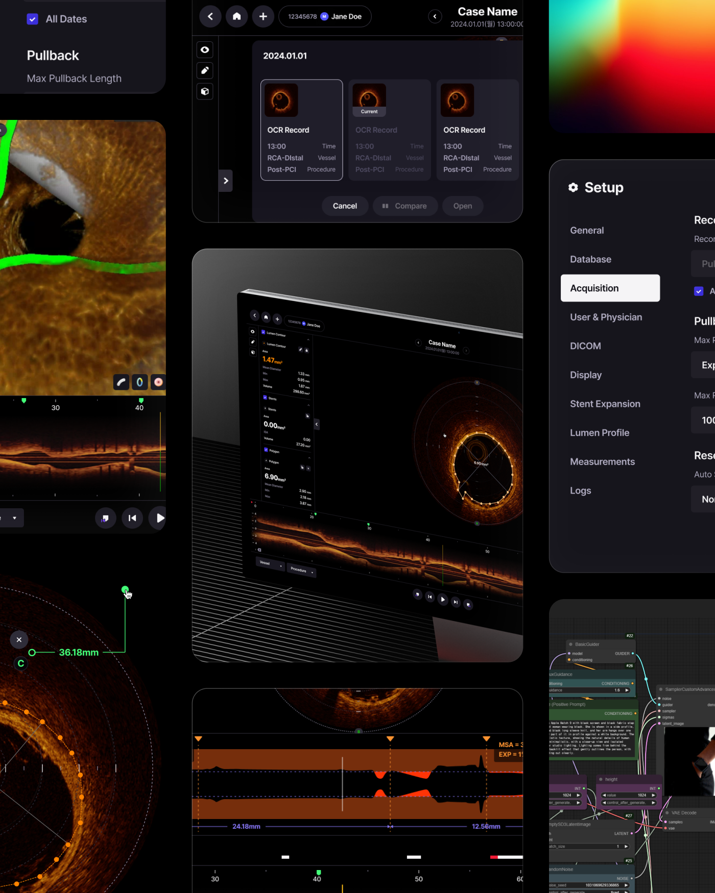
Task: Decrease height value with left arrow
Action: [604, 795]
